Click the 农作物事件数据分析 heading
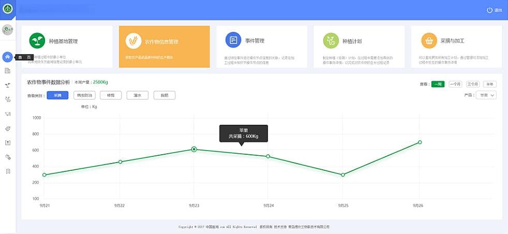This screenshot has width=508, height=234. click(48, 82)
